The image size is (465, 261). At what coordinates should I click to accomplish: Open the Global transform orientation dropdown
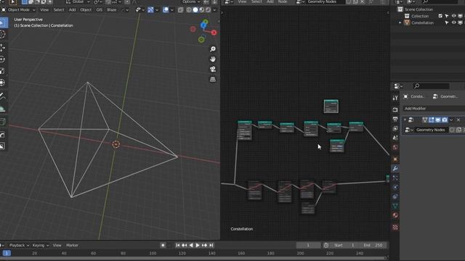[78, 1]
